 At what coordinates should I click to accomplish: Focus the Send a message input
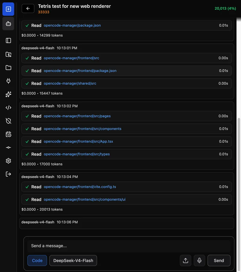pos(129,246)
